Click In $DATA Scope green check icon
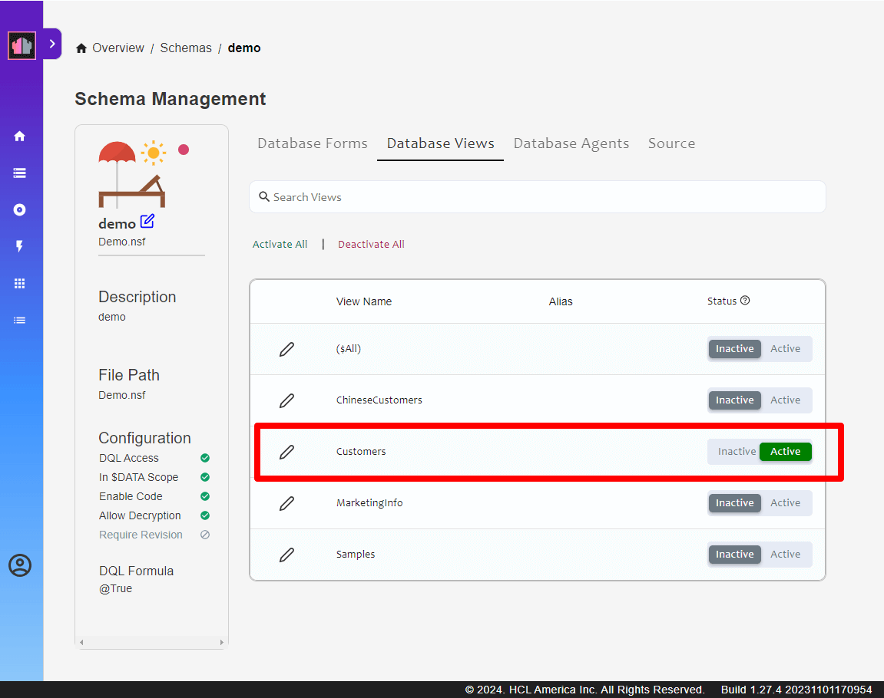884x698 pixels. pyautogui.click(x=205, y=477)
